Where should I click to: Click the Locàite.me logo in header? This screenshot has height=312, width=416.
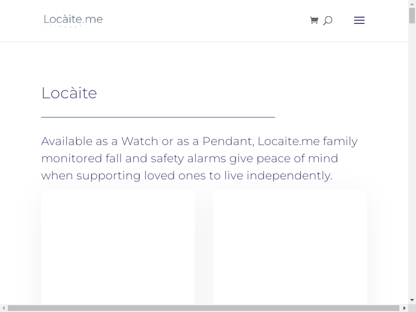click(x=73, y=20)
